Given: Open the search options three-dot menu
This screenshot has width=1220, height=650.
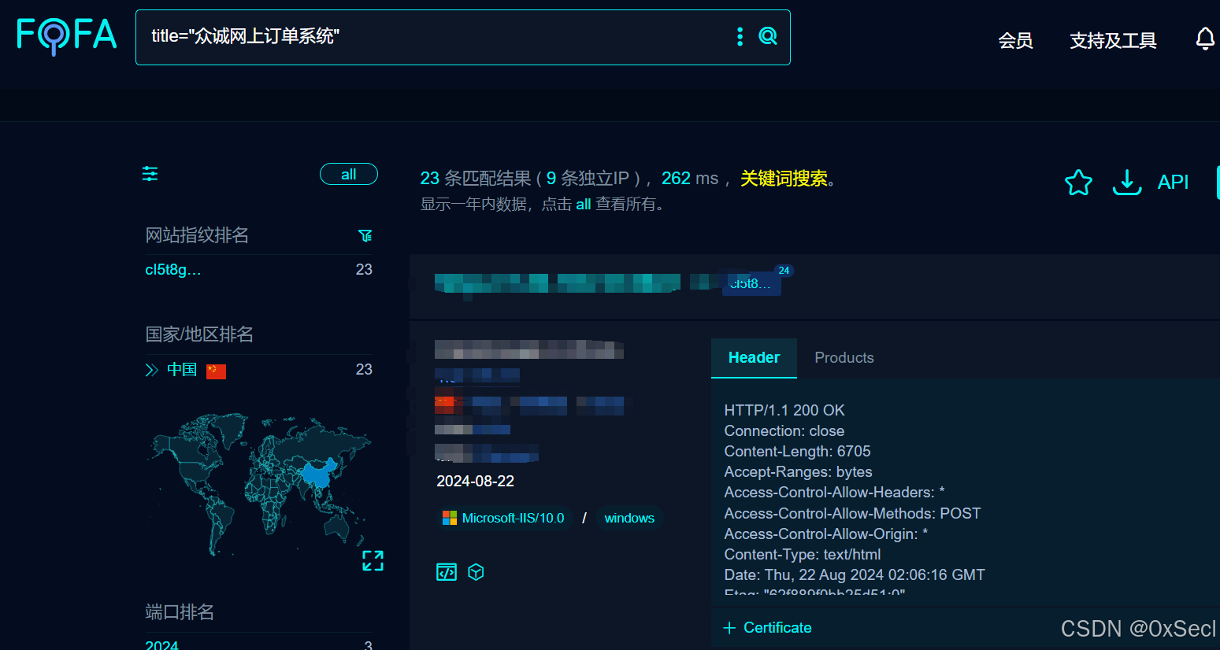Looking at the screenshot, I should tap(739, 36).
